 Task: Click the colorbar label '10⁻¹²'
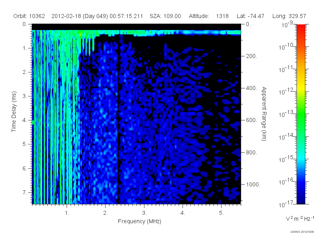coord(286,92)
